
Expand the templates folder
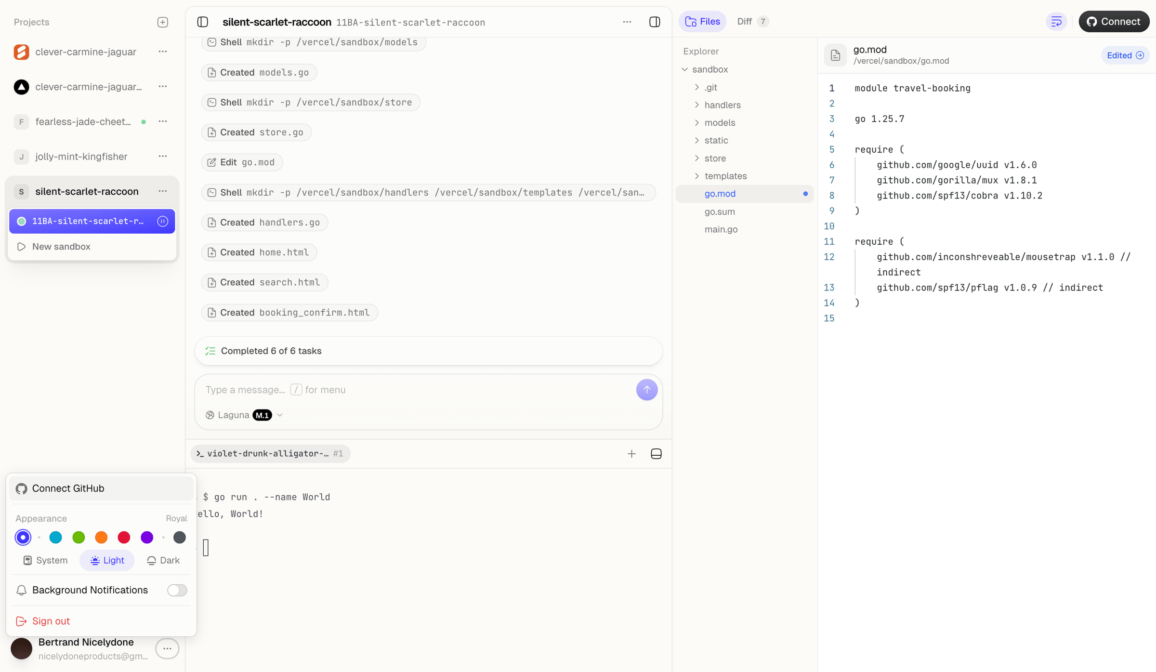696,176
